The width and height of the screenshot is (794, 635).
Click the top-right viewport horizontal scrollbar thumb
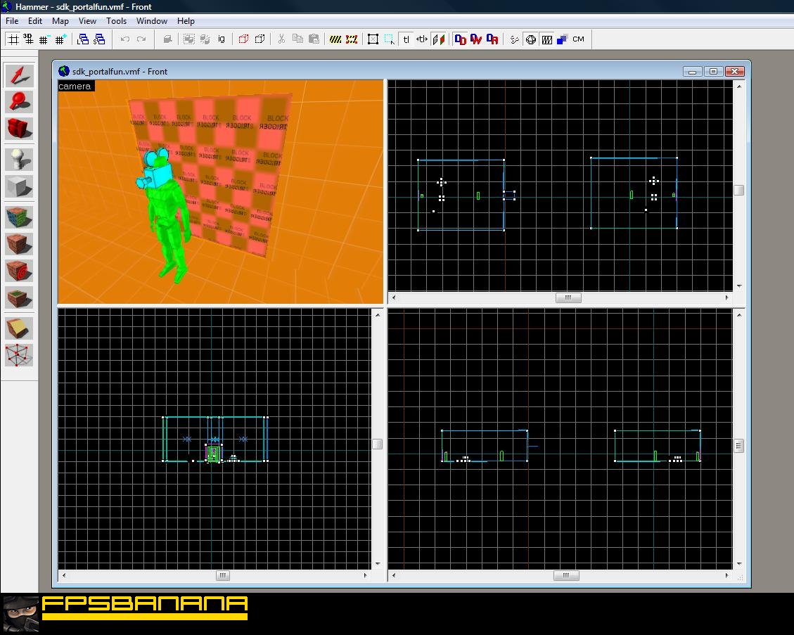568,297
